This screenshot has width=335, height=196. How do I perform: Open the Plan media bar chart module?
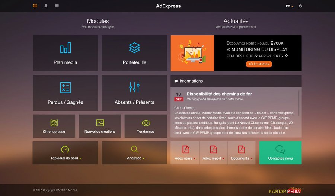(x=66, y=53)
